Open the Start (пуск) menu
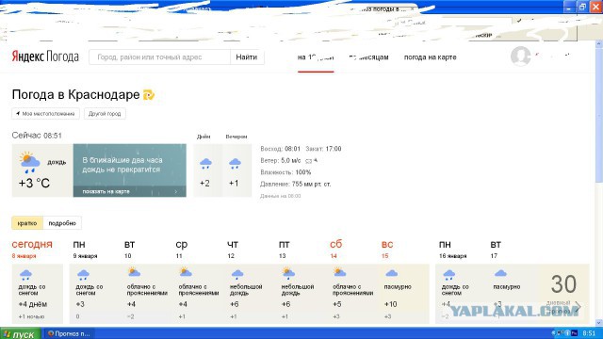The image size is (603, 339). (x=20, y=333)
